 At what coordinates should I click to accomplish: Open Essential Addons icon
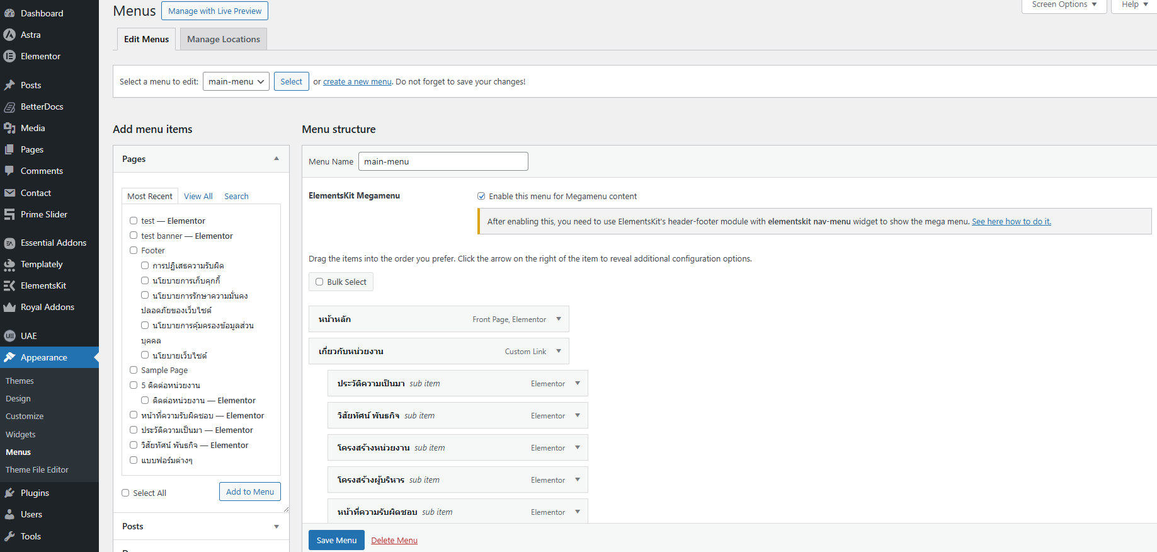[9, 243]
